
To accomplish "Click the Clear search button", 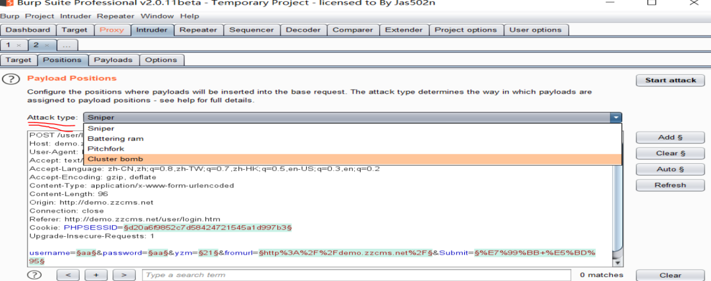I will coord(670,275).
